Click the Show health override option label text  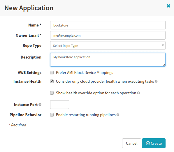pyautogui.click(x=96, y=93)
